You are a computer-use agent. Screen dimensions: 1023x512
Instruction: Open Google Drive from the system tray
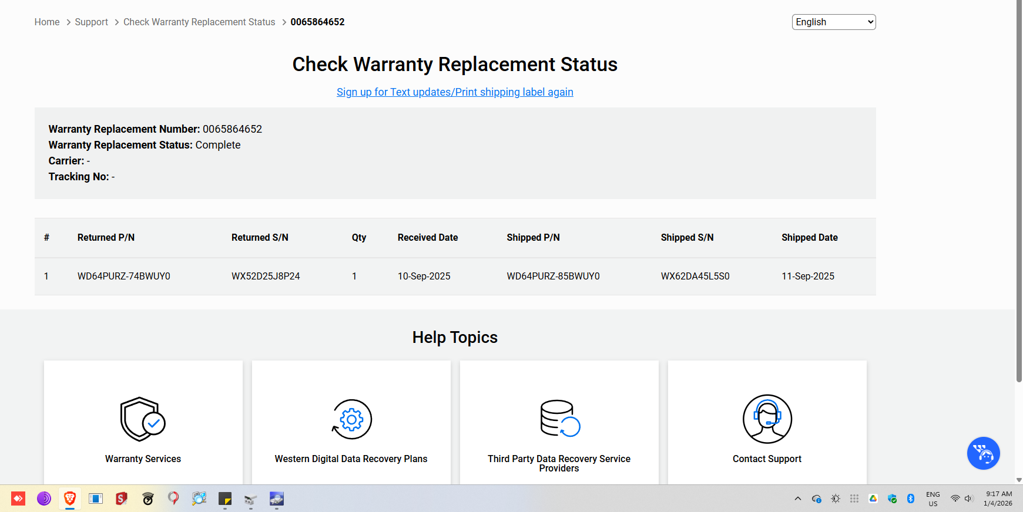click(x=873, y=498)
